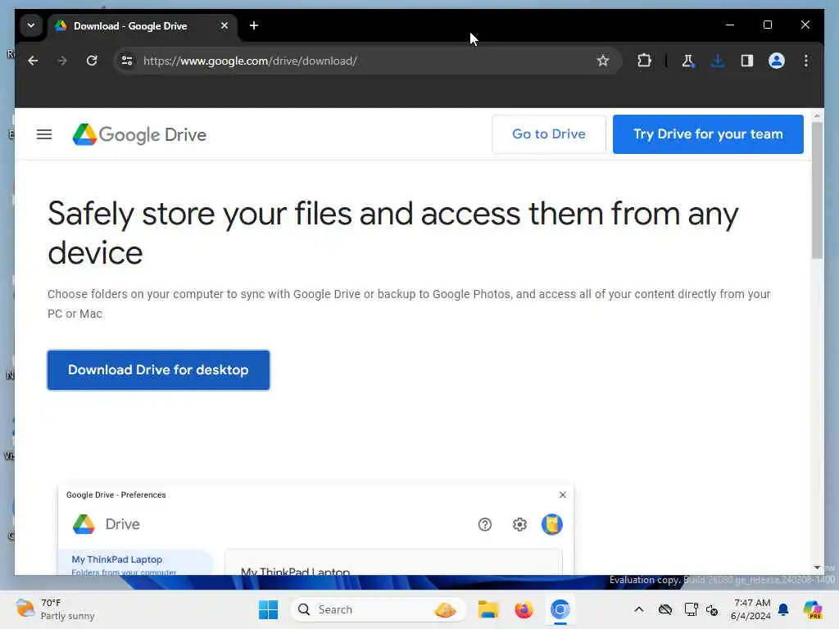Click the page vertical scrollbar thumb
The height and width of the screenshot is (629, 839).
coord(817,190)
